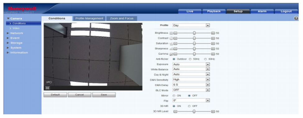
Task: Switch to Zoom and Focus tab
Action: click(x=122, y=18)
